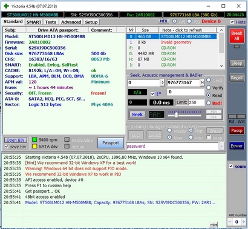Click the Passport button

coord(111,143)
